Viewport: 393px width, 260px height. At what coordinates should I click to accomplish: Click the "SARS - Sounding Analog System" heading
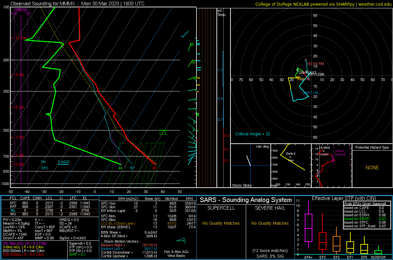[x=246, y=200]
